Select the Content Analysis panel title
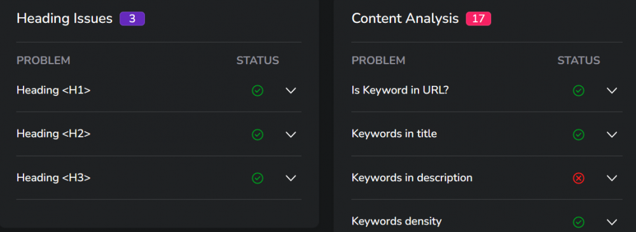Image resolution: width=636 pixels, height=232 pixels. tap(405, 18)
